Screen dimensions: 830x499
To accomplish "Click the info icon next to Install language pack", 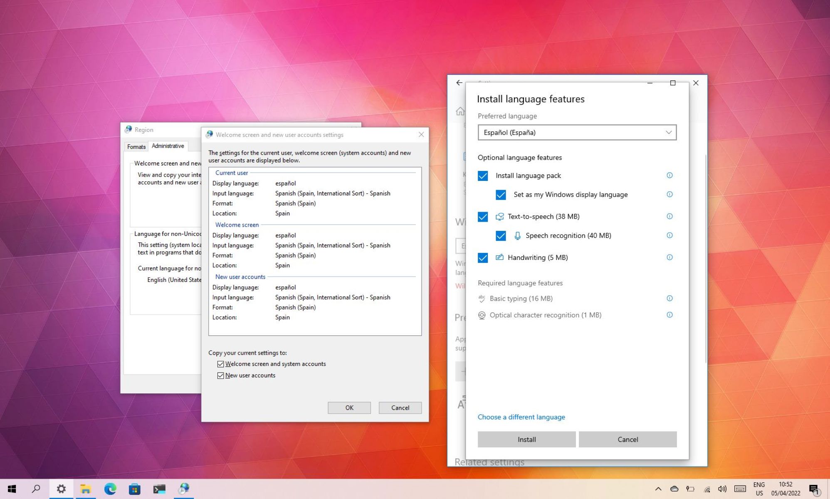I will pyautogui.click(x=669, y=175).
